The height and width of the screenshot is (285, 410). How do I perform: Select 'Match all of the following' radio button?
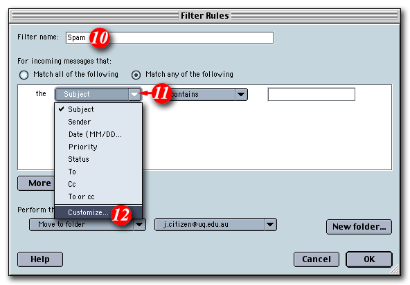(x=24, y=75)
